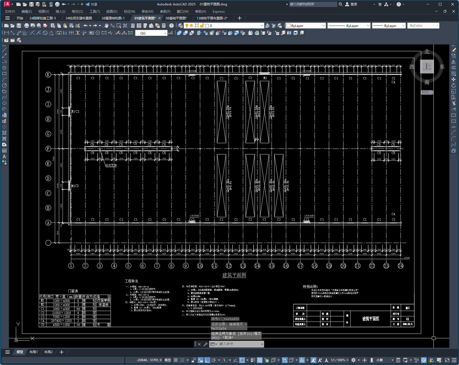
Task: Click the search magnifier icon
Action: click(x=340, y=4)
